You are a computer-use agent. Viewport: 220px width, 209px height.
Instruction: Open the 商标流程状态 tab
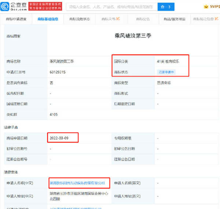pos(80,19)
